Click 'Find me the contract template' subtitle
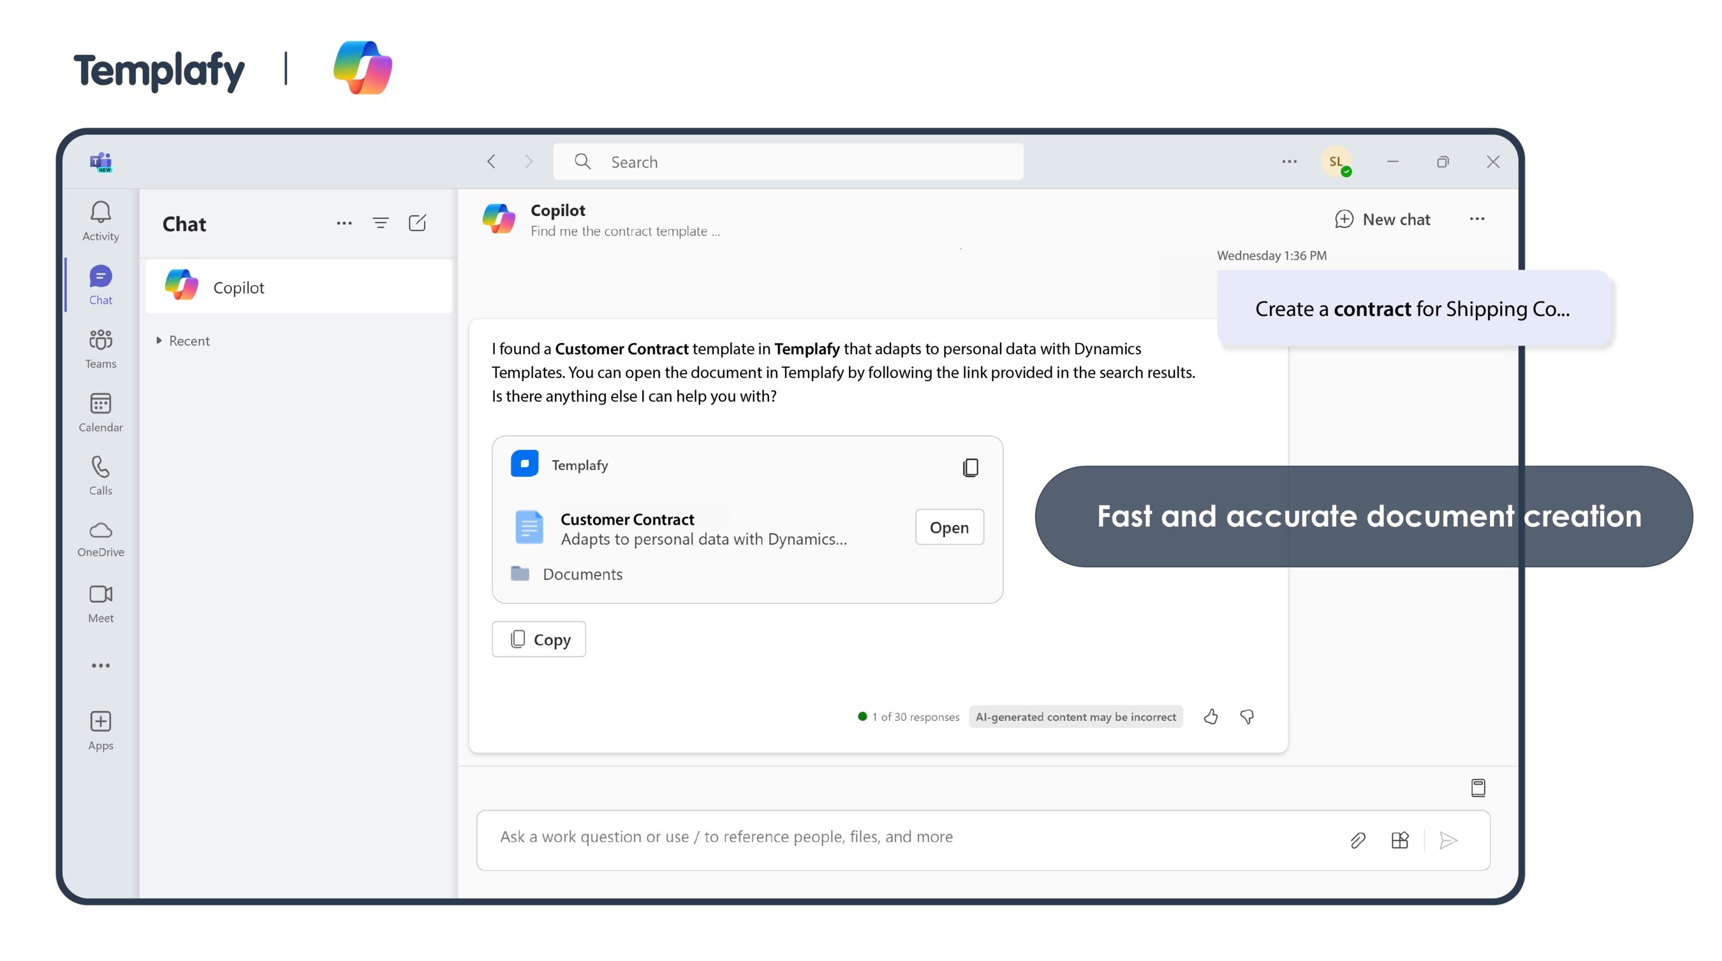Viewport: 1722px width, 961px height. (x=626, y=231)
